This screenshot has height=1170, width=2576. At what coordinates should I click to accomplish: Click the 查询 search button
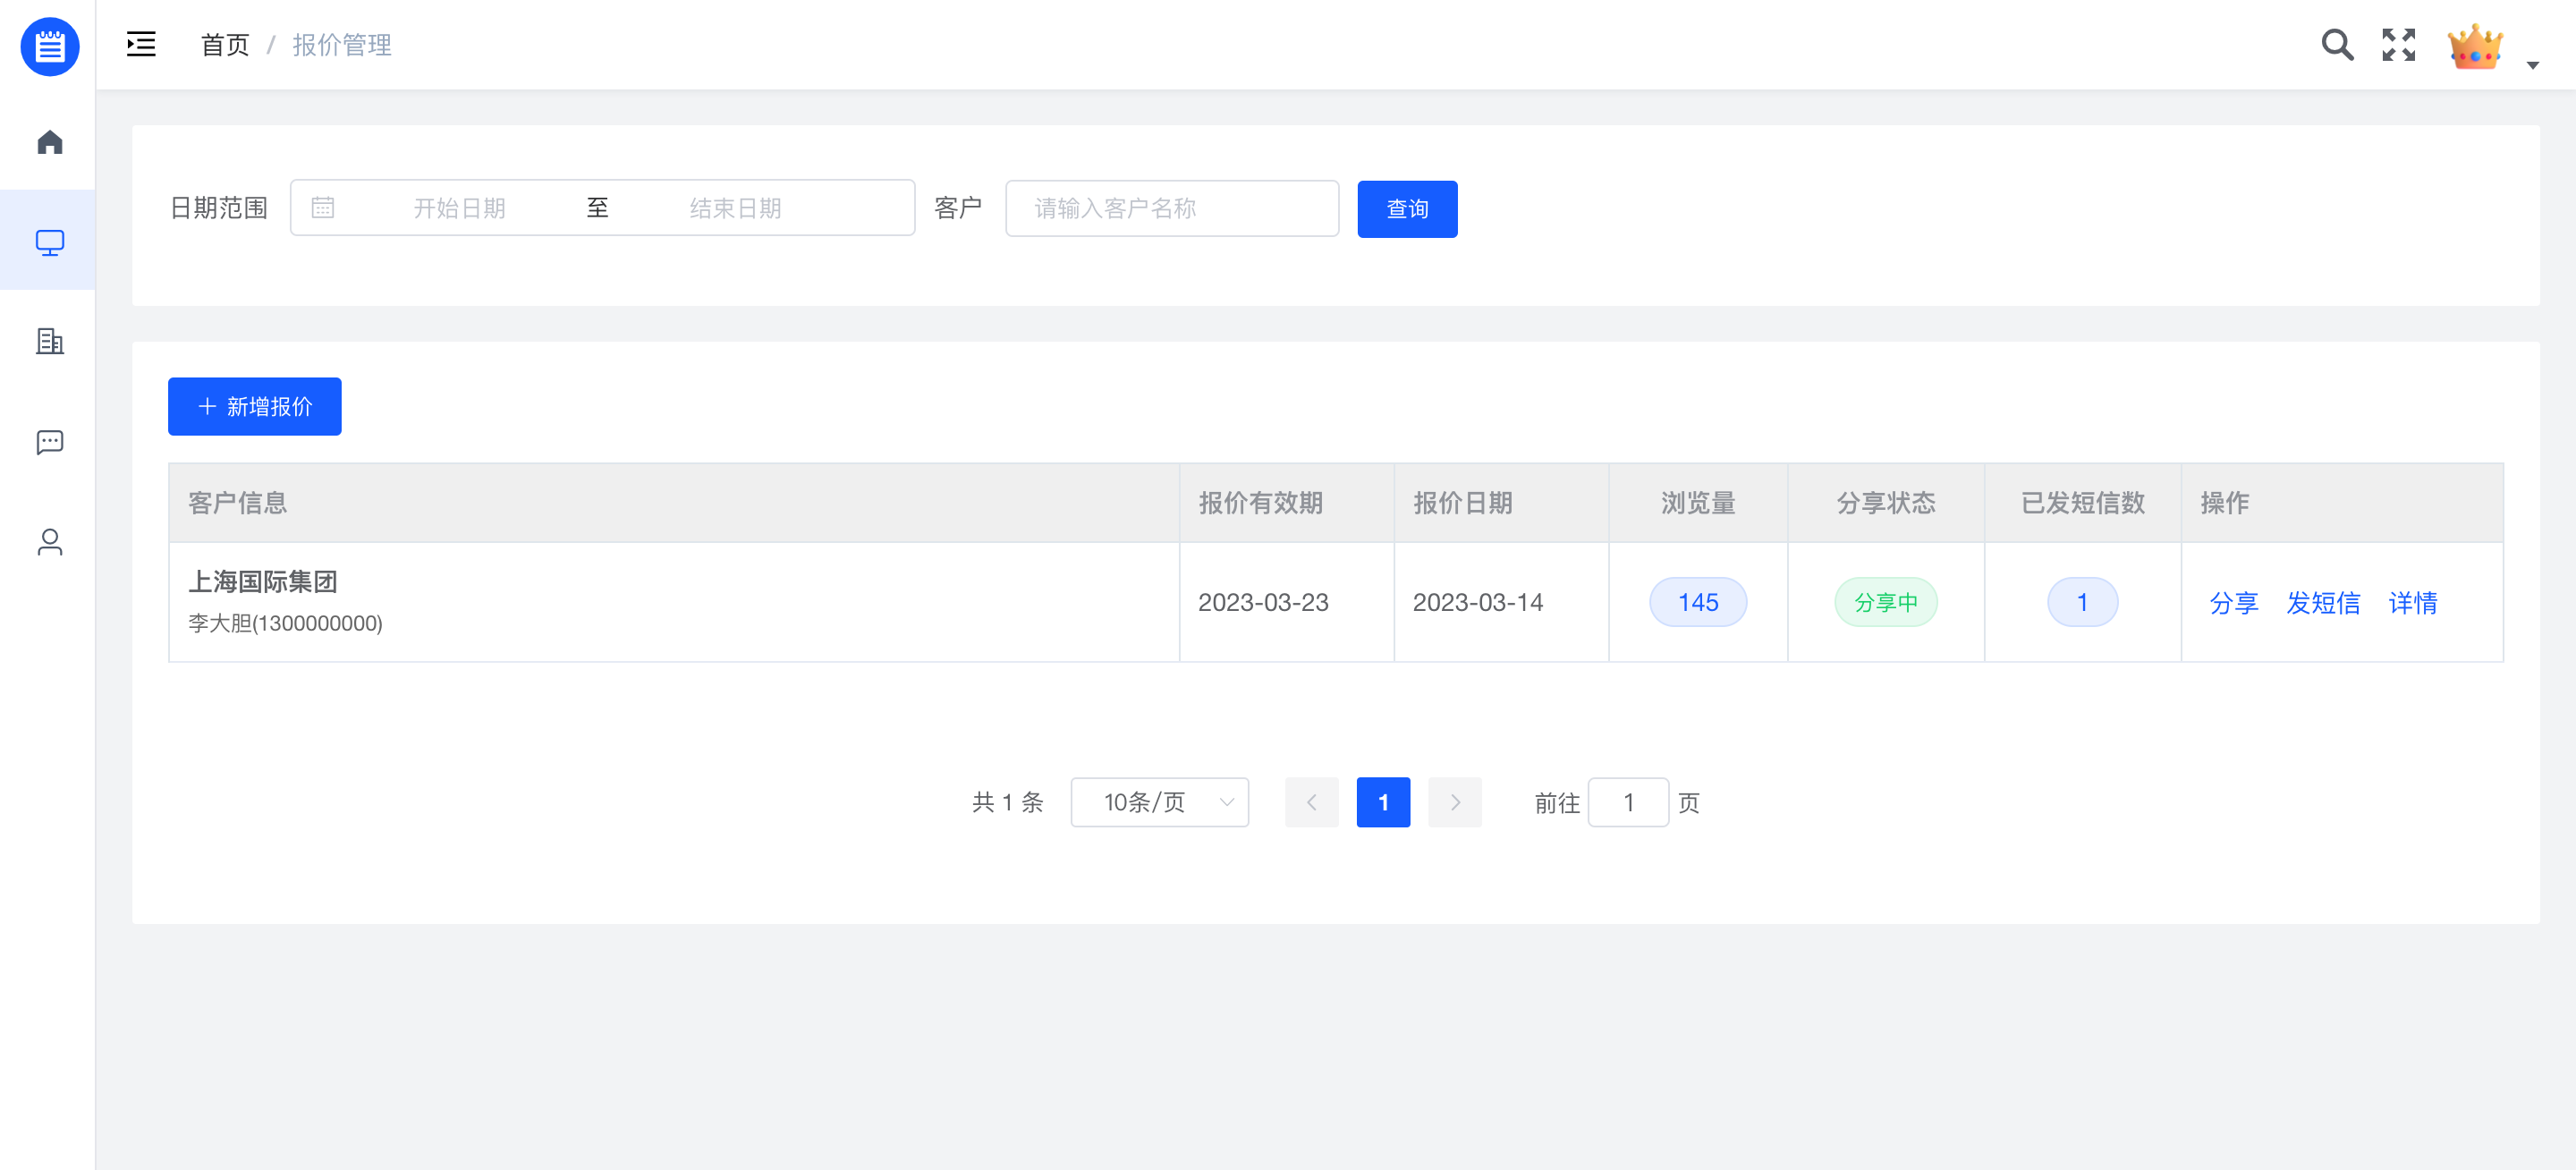(x=1406, y=208)
